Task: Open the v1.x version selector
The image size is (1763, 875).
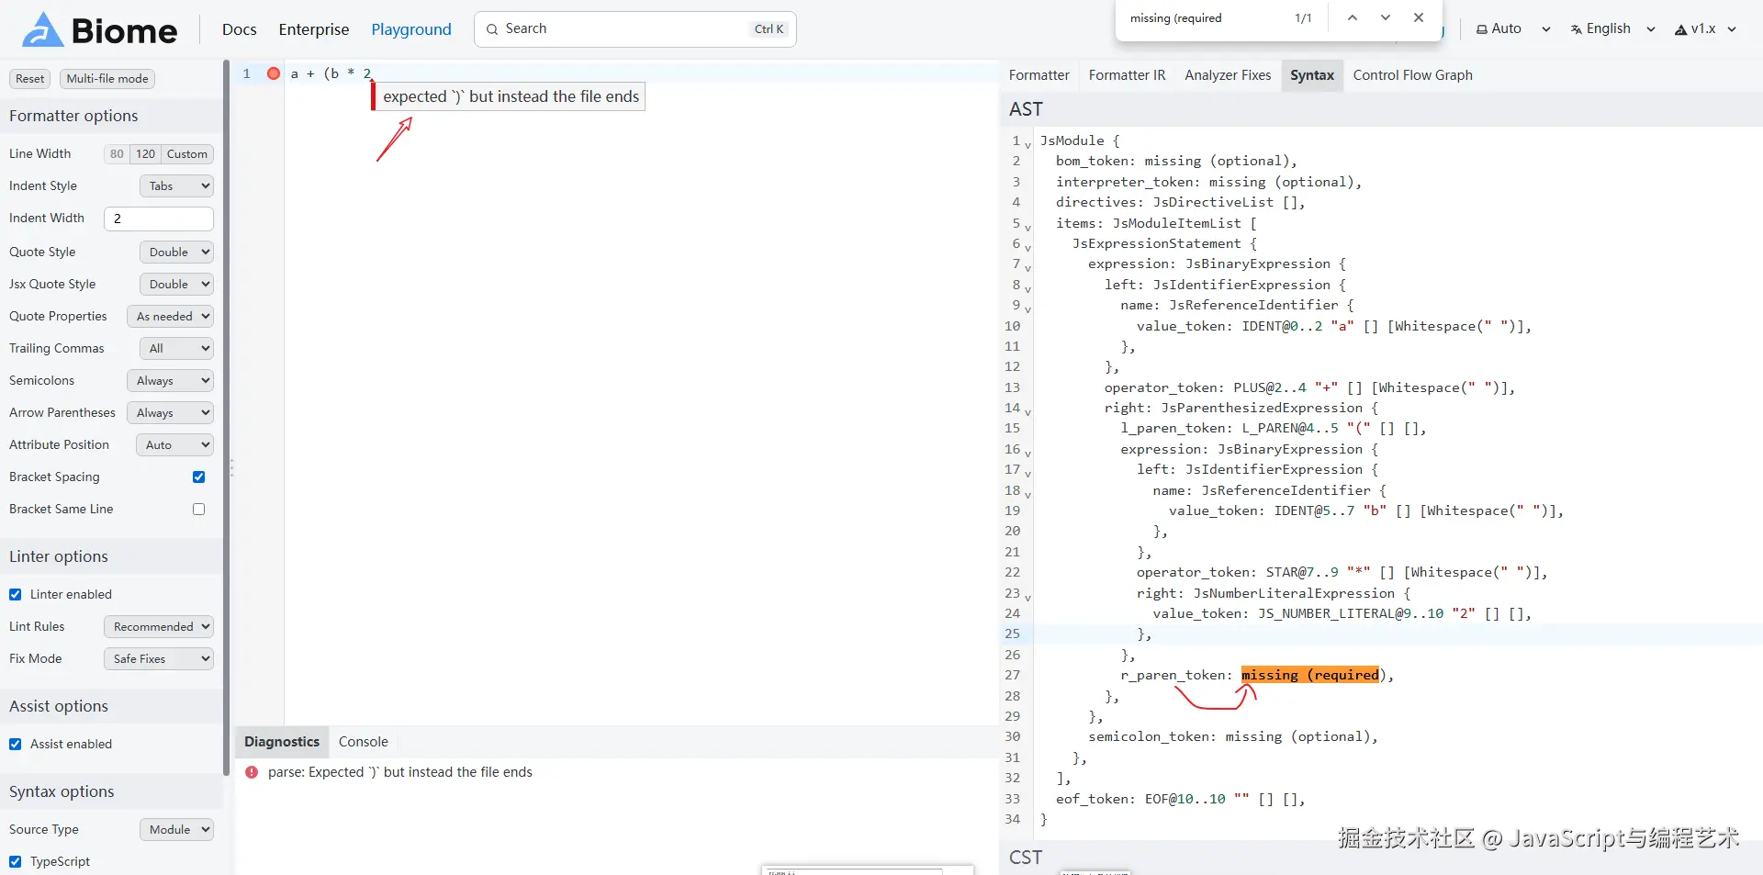Action: 1705,29
